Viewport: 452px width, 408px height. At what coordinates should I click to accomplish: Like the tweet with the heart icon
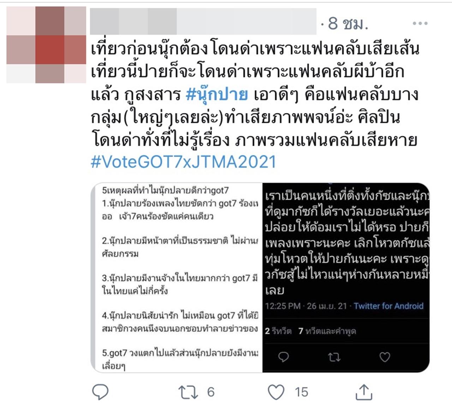pyautogui.click(x=276, y=392)
